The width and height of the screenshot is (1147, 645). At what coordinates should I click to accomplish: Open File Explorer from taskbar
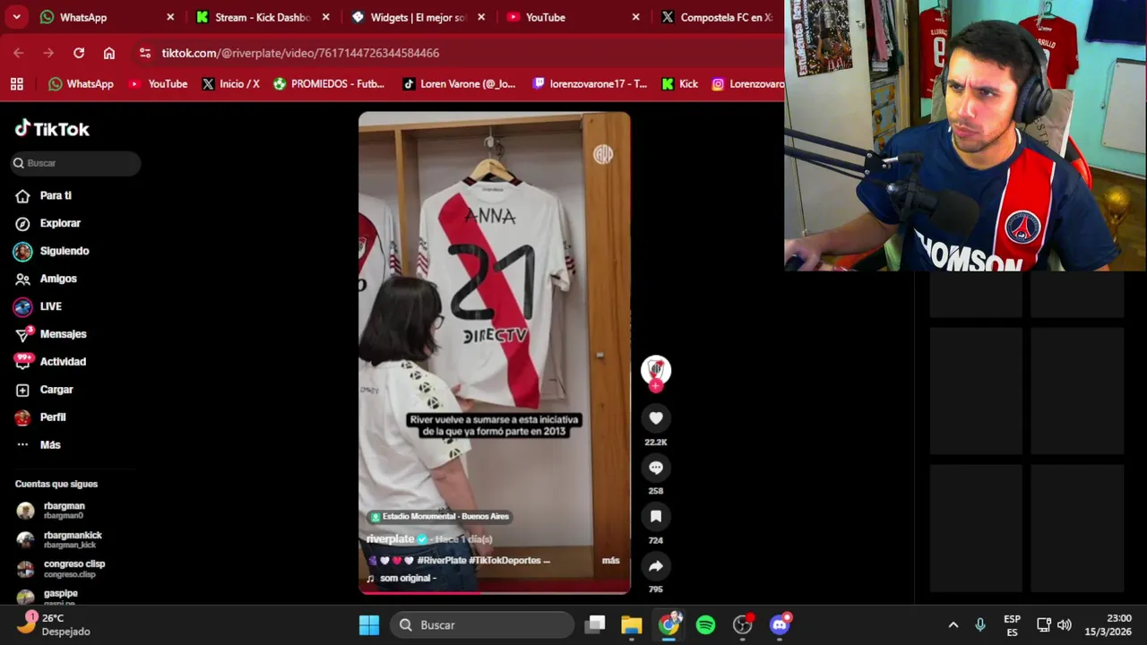pos(632,625)
